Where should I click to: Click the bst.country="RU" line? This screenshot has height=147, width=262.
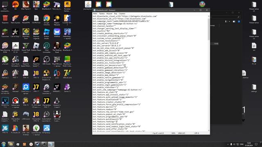click(x=102, y=31)
